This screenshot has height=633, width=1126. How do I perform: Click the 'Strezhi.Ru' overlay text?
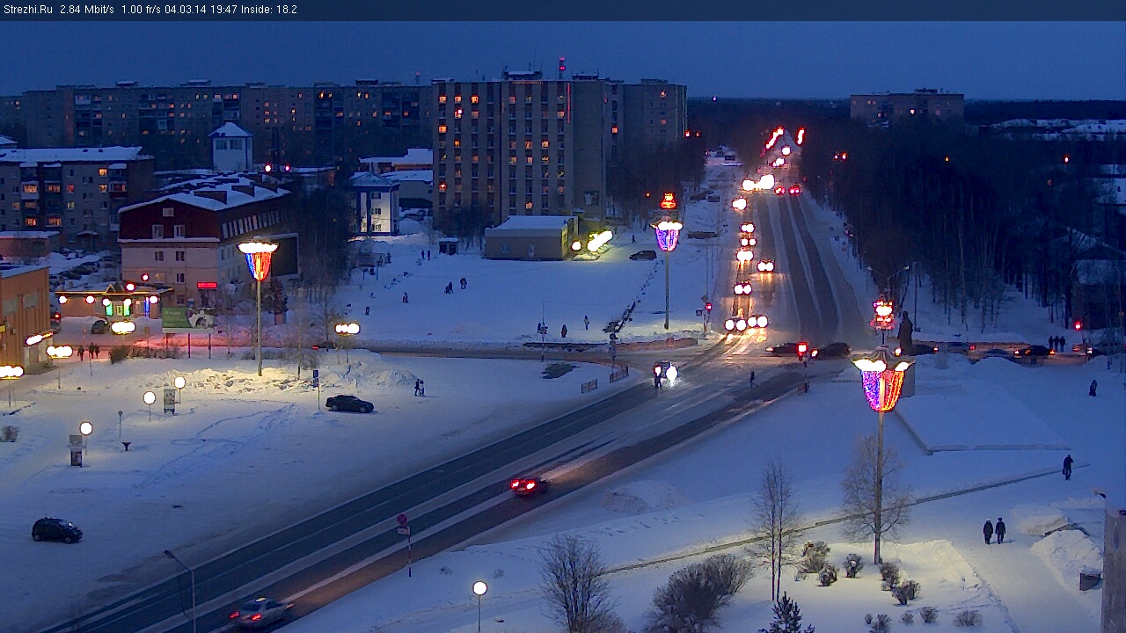coord(26,10)
